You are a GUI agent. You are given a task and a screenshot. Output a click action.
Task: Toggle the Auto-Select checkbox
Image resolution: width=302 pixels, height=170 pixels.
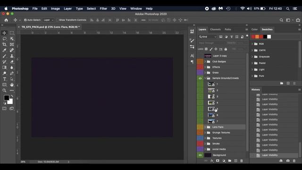coord(25,20)
